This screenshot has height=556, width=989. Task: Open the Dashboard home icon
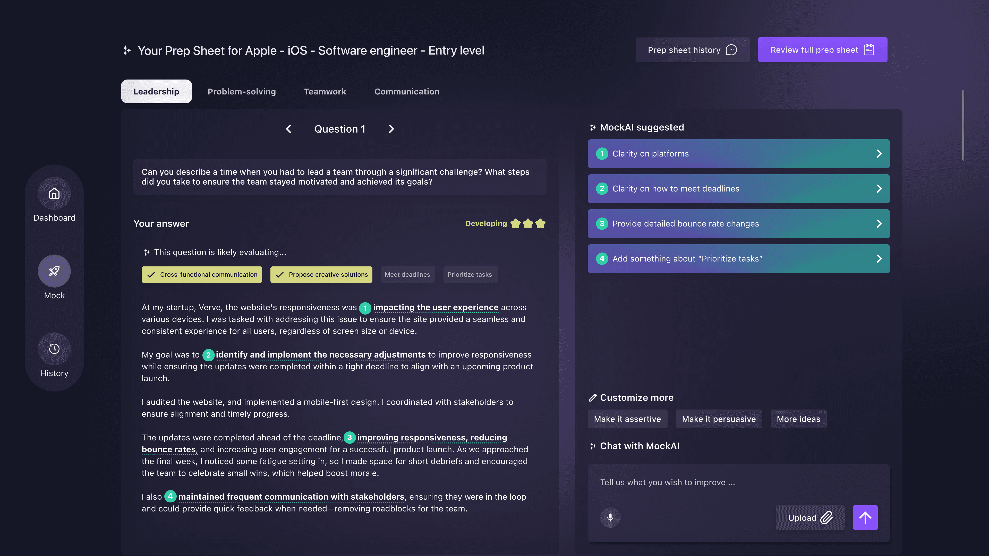tap(54, 193)
